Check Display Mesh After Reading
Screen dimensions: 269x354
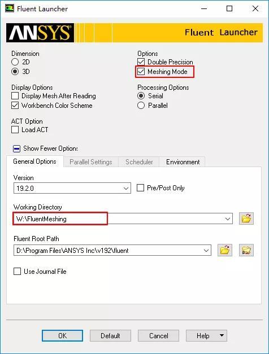[15, 96]
